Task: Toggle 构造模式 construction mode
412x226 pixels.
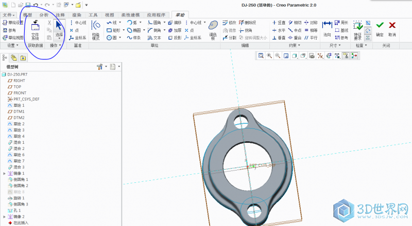Action: click(x=96, y=30)
